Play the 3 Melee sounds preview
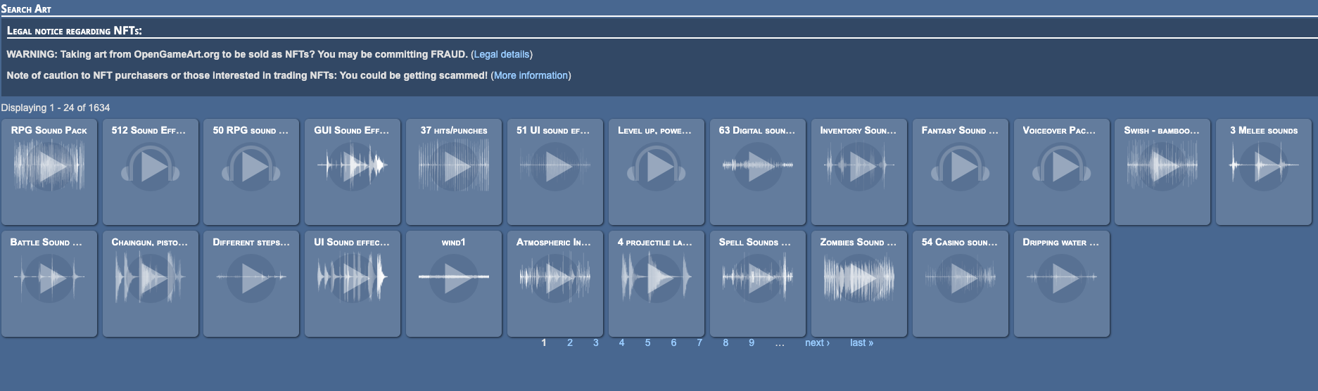This screenshot has height=391, width=1318. point(1264,166)
